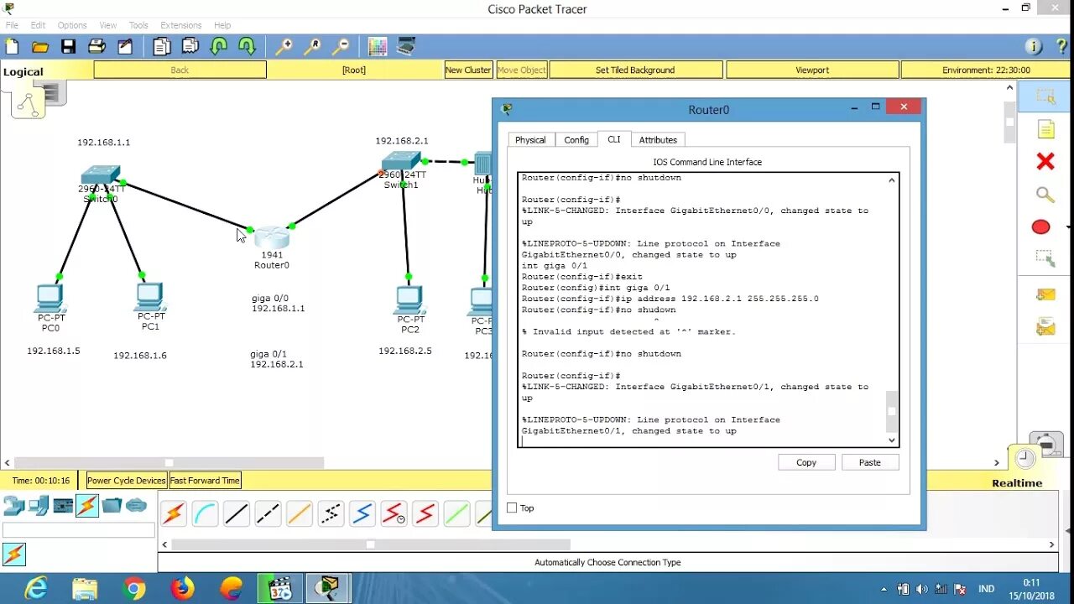Click the Copy icon in the main toolbar
Viewport: 1074px width, 604px height.
[x=162, y=46]
